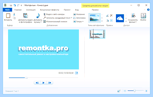Click the Paste (Вставить) clipboard icon
The height and width of the screenshot is (97, 153).
click(x=8, y=16)
